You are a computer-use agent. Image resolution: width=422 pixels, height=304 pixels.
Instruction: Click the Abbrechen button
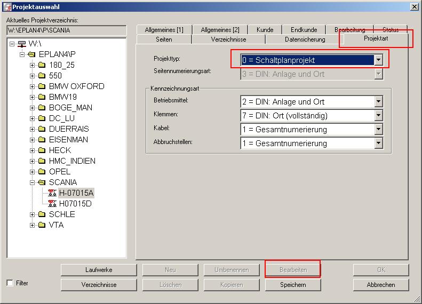click(381, 285)
